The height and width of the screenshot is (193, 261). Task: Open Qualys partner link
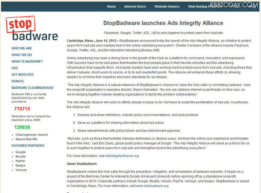coord(21,165)
